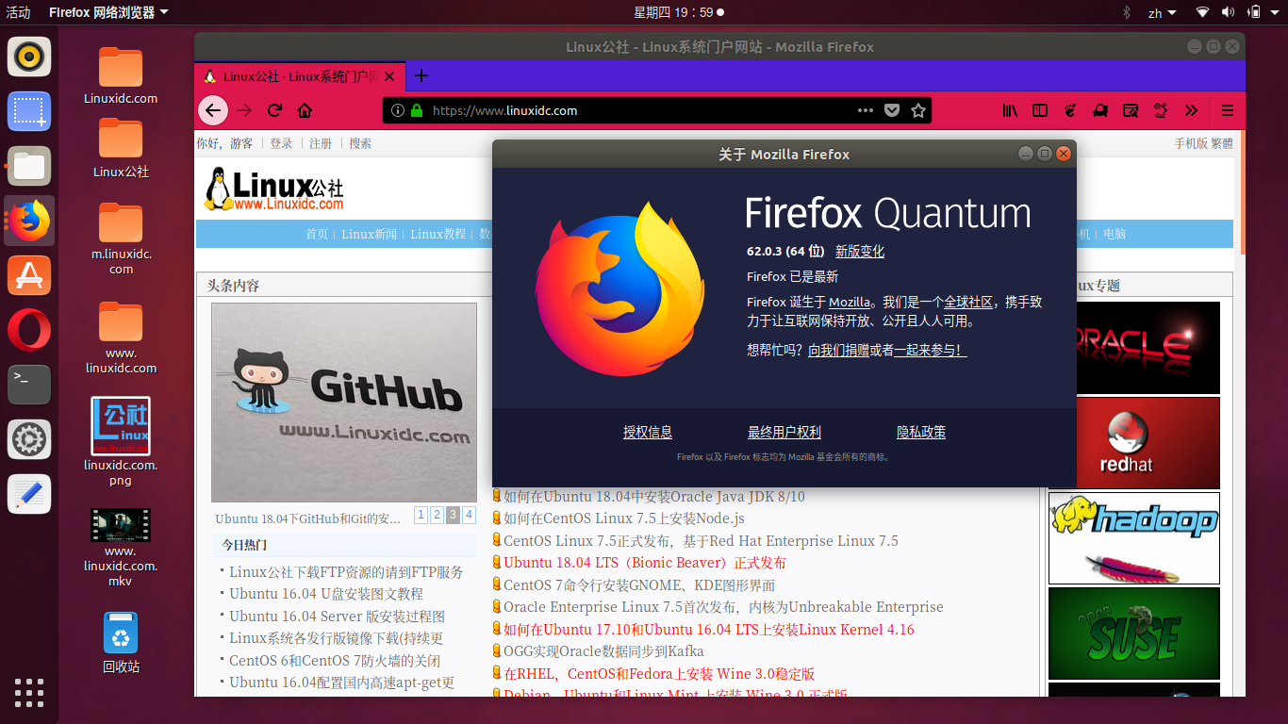The image size is (1288, 724).
Task: Reload the current page
Action: (x=274, y=110)
